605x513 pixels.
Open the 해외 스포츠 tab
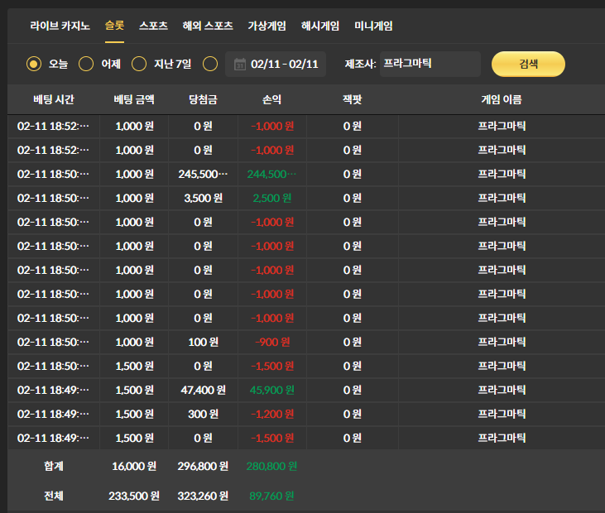(208, 26)
